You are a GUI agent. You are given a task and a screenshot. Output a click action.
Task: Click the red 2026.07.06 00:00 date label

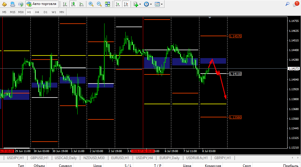pos(143,151)
